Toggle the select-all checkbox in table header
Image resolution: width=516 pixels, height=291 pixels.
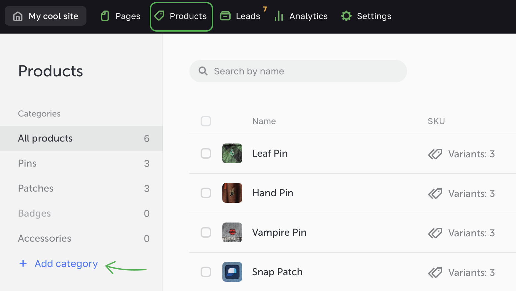[x=206, y=121]
